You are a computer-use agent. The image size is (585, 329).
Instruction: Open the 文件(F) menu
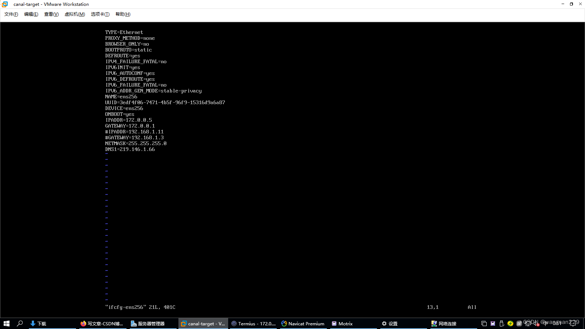pos(11,14)
